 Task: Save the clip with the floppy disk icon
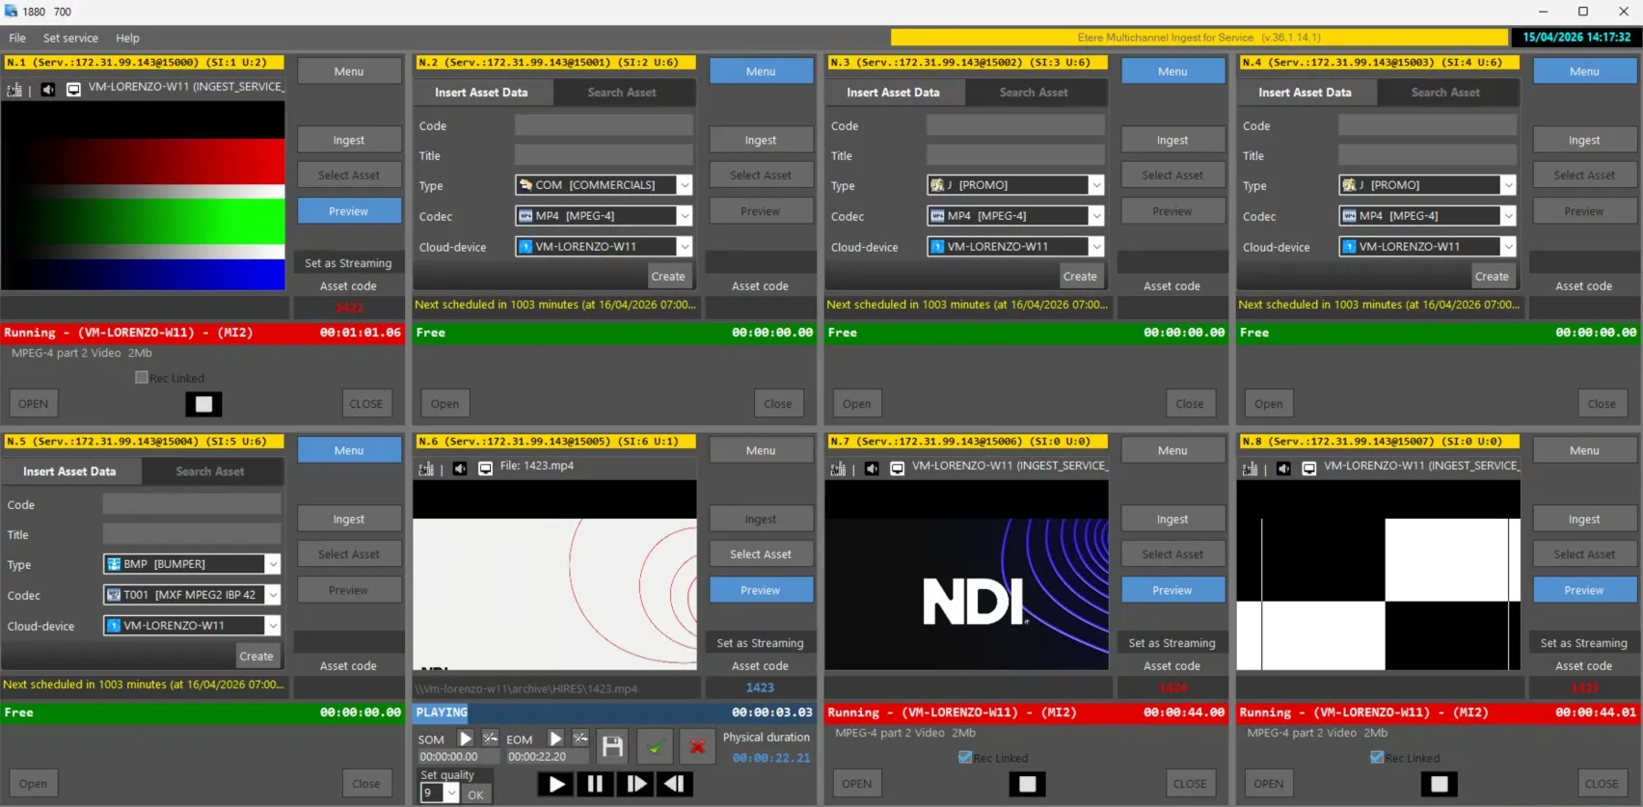(x=612, y=745)
